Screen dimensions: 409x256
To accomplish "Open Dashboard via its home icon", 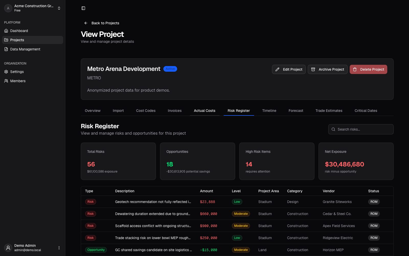I will coord(6,31).
